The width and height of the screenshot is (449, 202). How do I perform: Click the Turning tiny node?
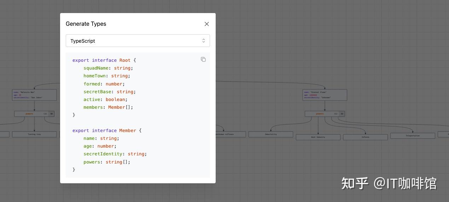34,134
